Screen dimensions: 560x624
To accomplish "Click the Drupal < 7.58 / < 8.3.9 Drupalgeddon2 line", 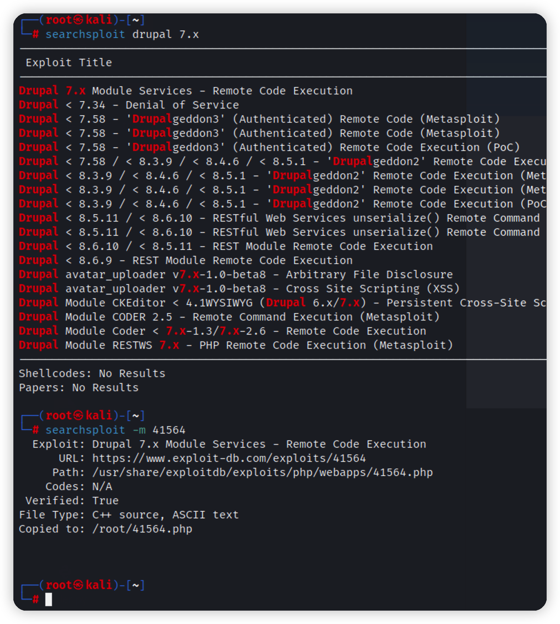I will click(283, 161).
